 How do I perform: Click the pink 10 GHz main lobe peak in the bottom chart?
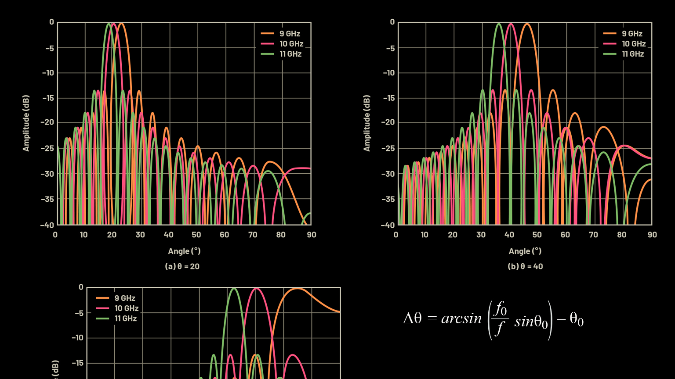[x=256, y=289]
